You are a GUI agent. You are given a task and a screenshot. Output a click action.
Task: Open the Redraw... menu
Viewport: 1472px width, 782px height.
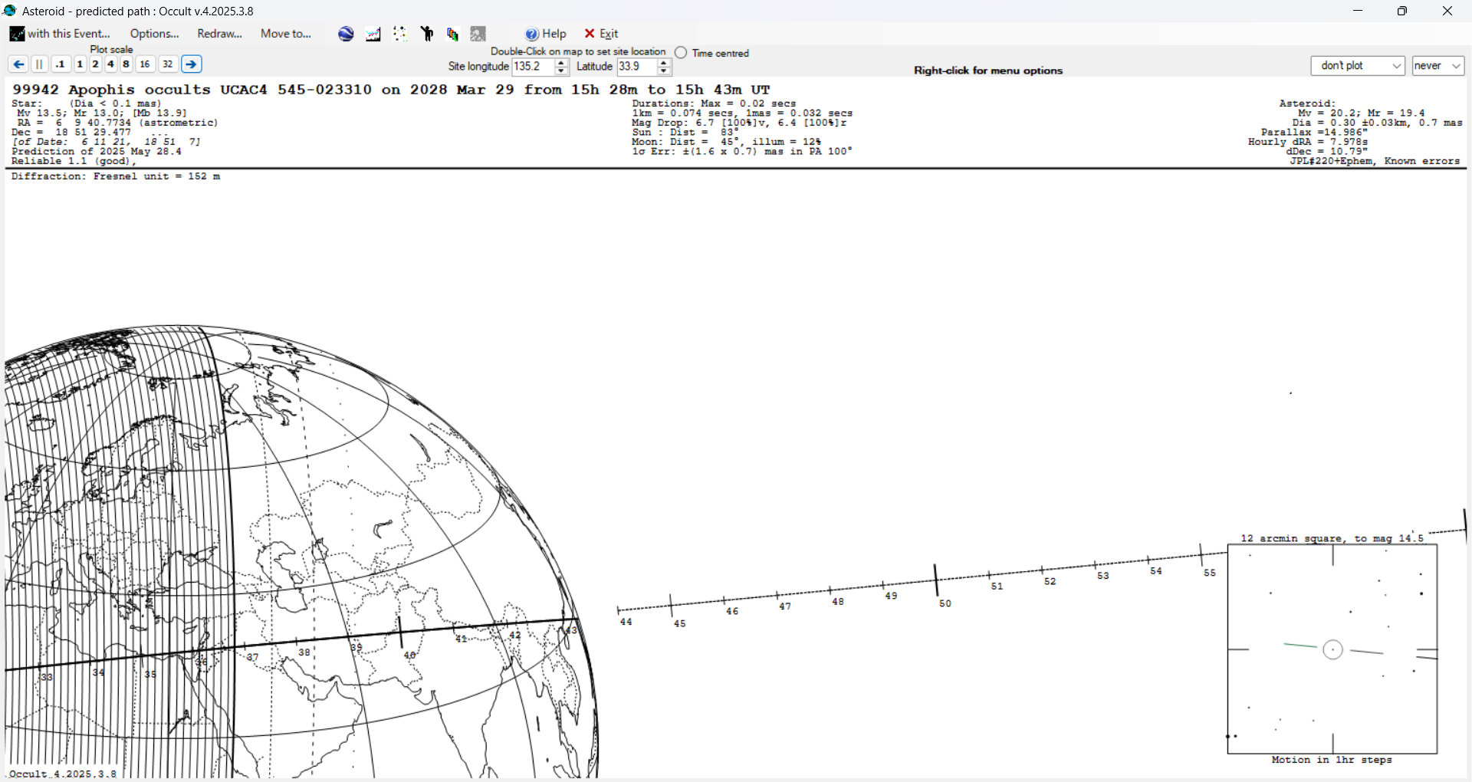coord(219,34)
